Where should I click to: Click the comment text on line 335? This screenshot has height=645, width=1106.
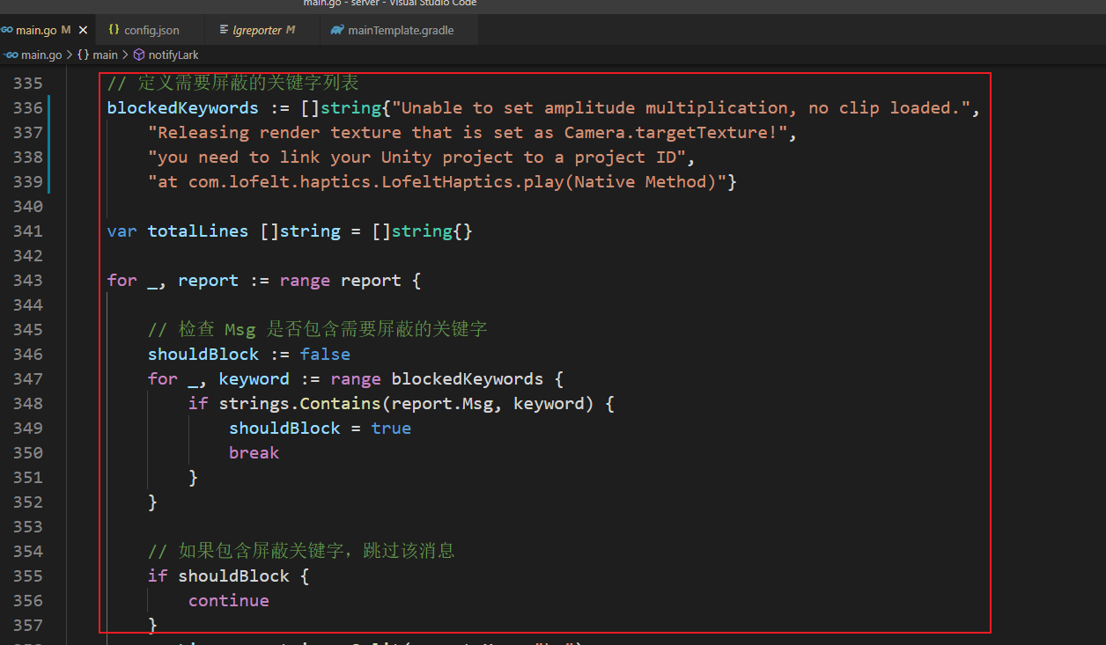pos(233,84)
